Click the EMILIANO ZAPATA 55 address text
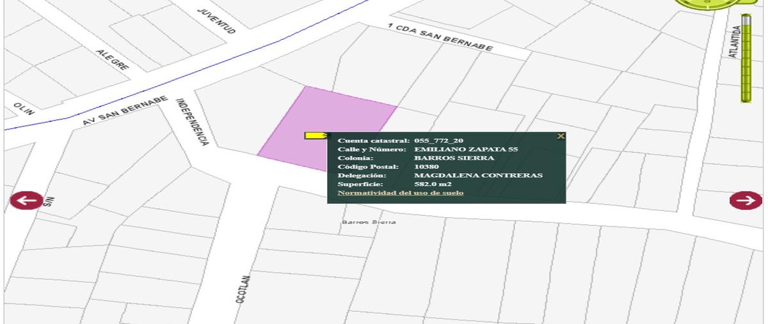The height and width of the screenshot is (324, 768). [x=467, y=149]
